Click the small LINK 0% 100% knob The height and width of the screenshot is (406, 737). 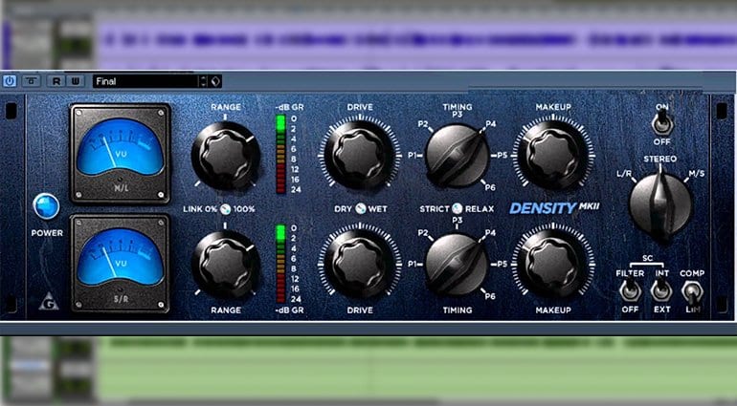[x=226, y=209]
